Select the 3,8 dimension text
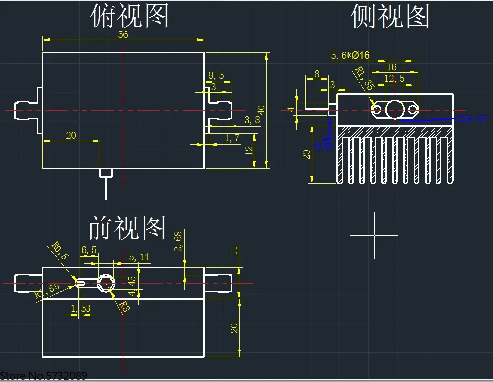 point(252,120)
